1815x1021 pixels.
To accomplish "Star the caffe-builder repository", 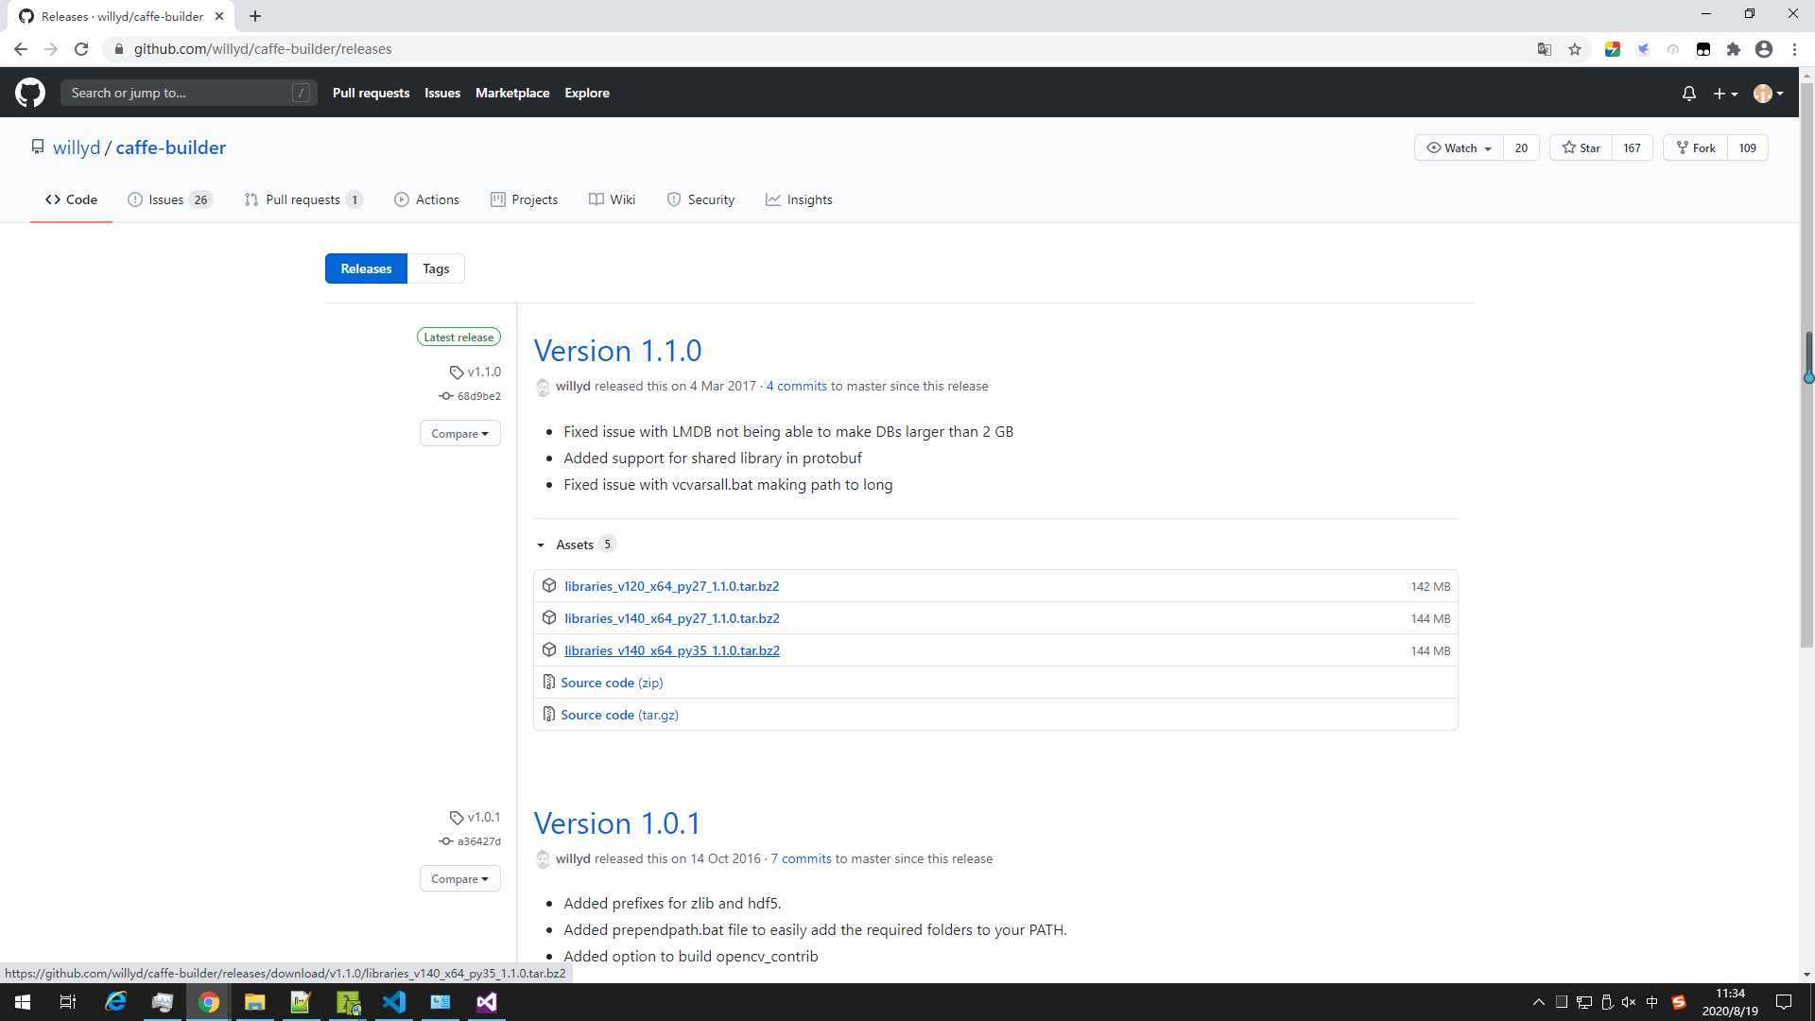I will pos(1582,147).
